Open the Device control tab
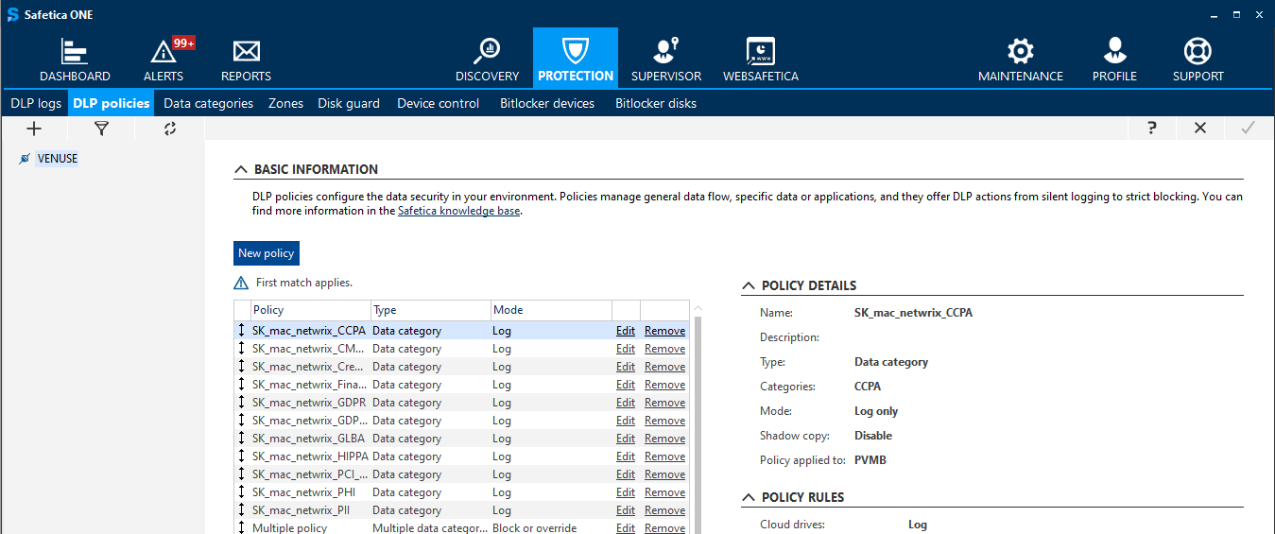1275x534 pixels. (438, 103)
